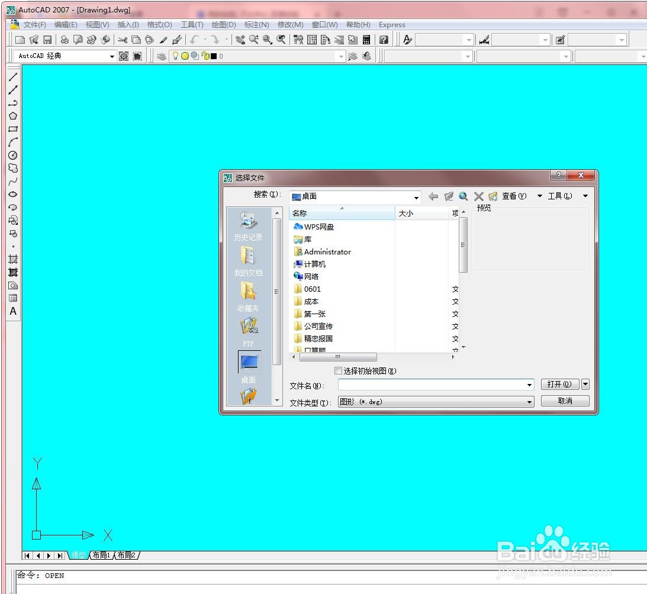Viewport: 647px width, 594px height.
Task: Click the Paste clipboard icon
Action: [149, 40]
